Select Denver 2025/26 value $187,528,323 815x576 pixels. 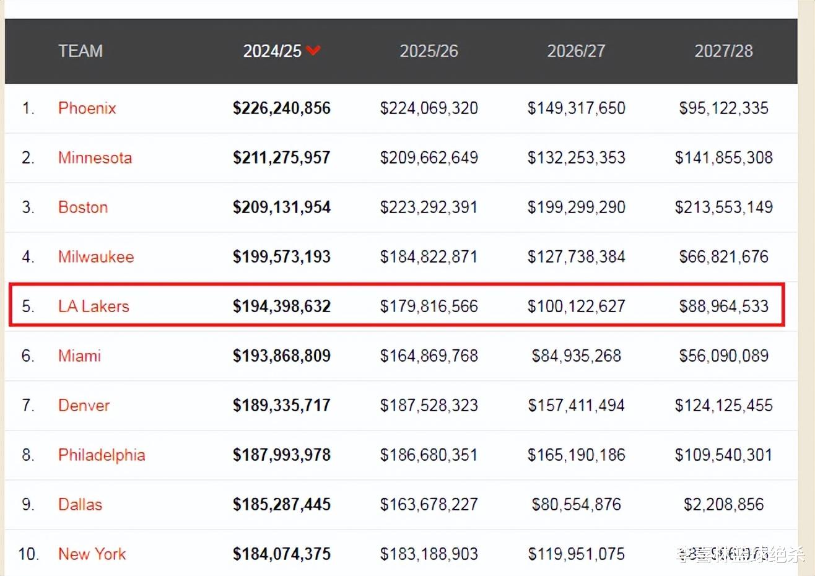pyautogui.click(x=429, y=405)
